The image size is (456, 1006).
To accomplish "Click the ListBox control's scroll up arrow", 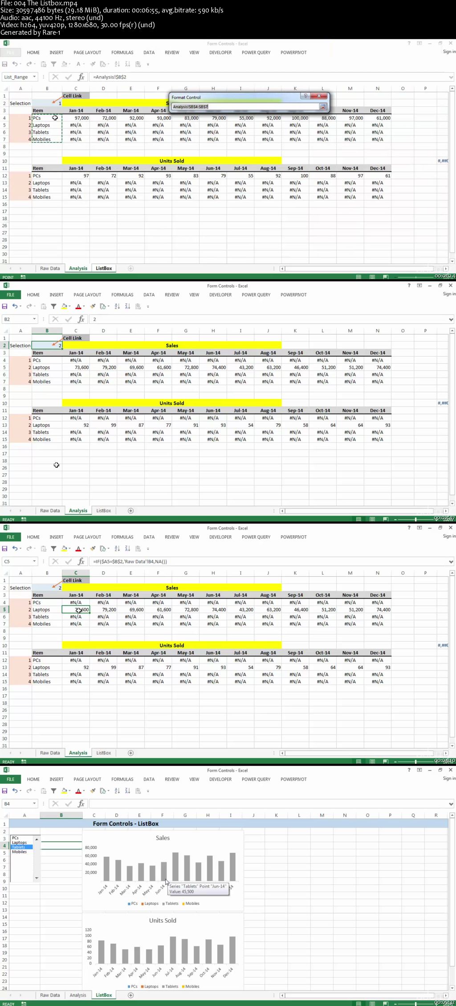I will click(x=37, y=839).
